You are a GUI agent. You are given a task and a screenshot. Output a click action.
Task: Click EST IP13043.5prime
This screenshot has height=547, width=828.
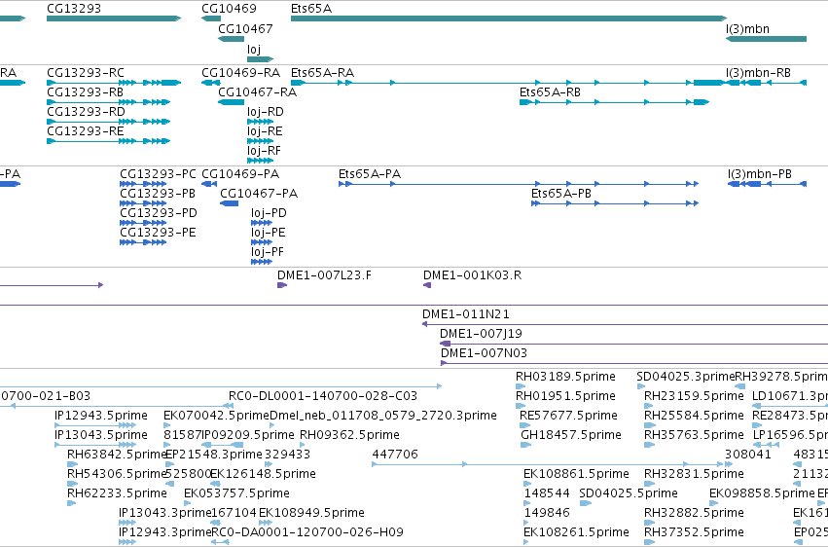[101, 435]
